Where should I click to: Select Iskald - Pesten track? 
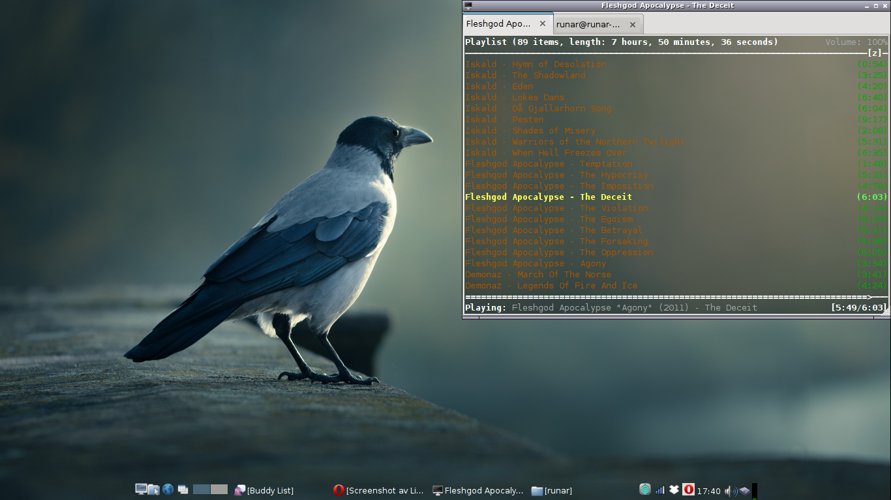click(504, 119)
